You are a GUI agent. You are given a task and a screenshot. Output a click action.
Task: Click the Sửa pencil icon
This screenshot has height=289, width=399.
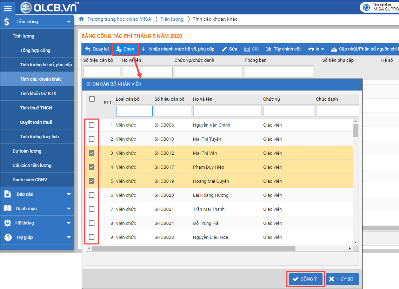(x=225, y=49)
